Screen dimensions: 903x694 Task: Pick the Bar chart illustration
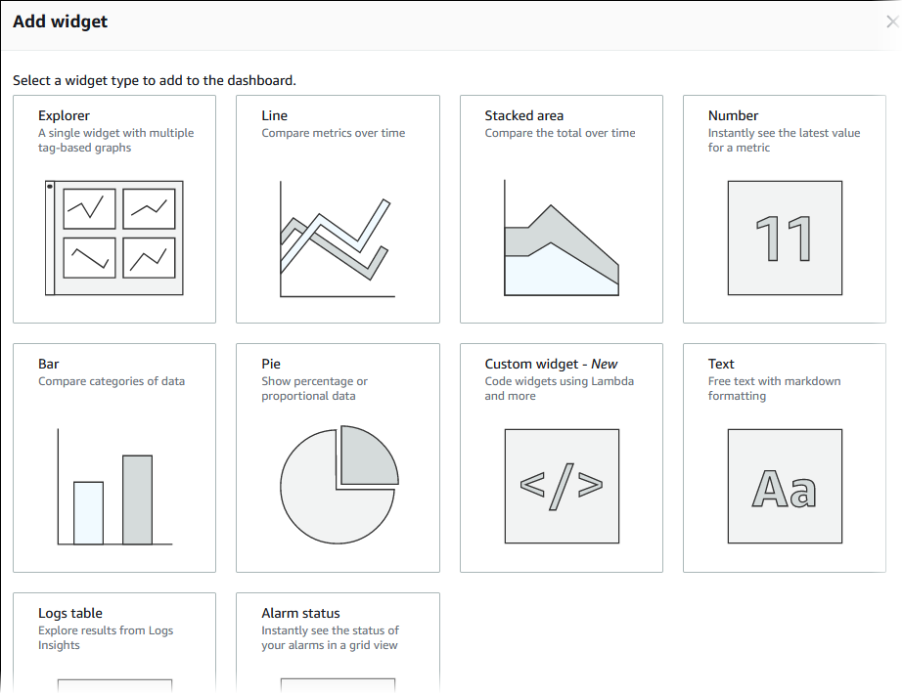[114, 486]
